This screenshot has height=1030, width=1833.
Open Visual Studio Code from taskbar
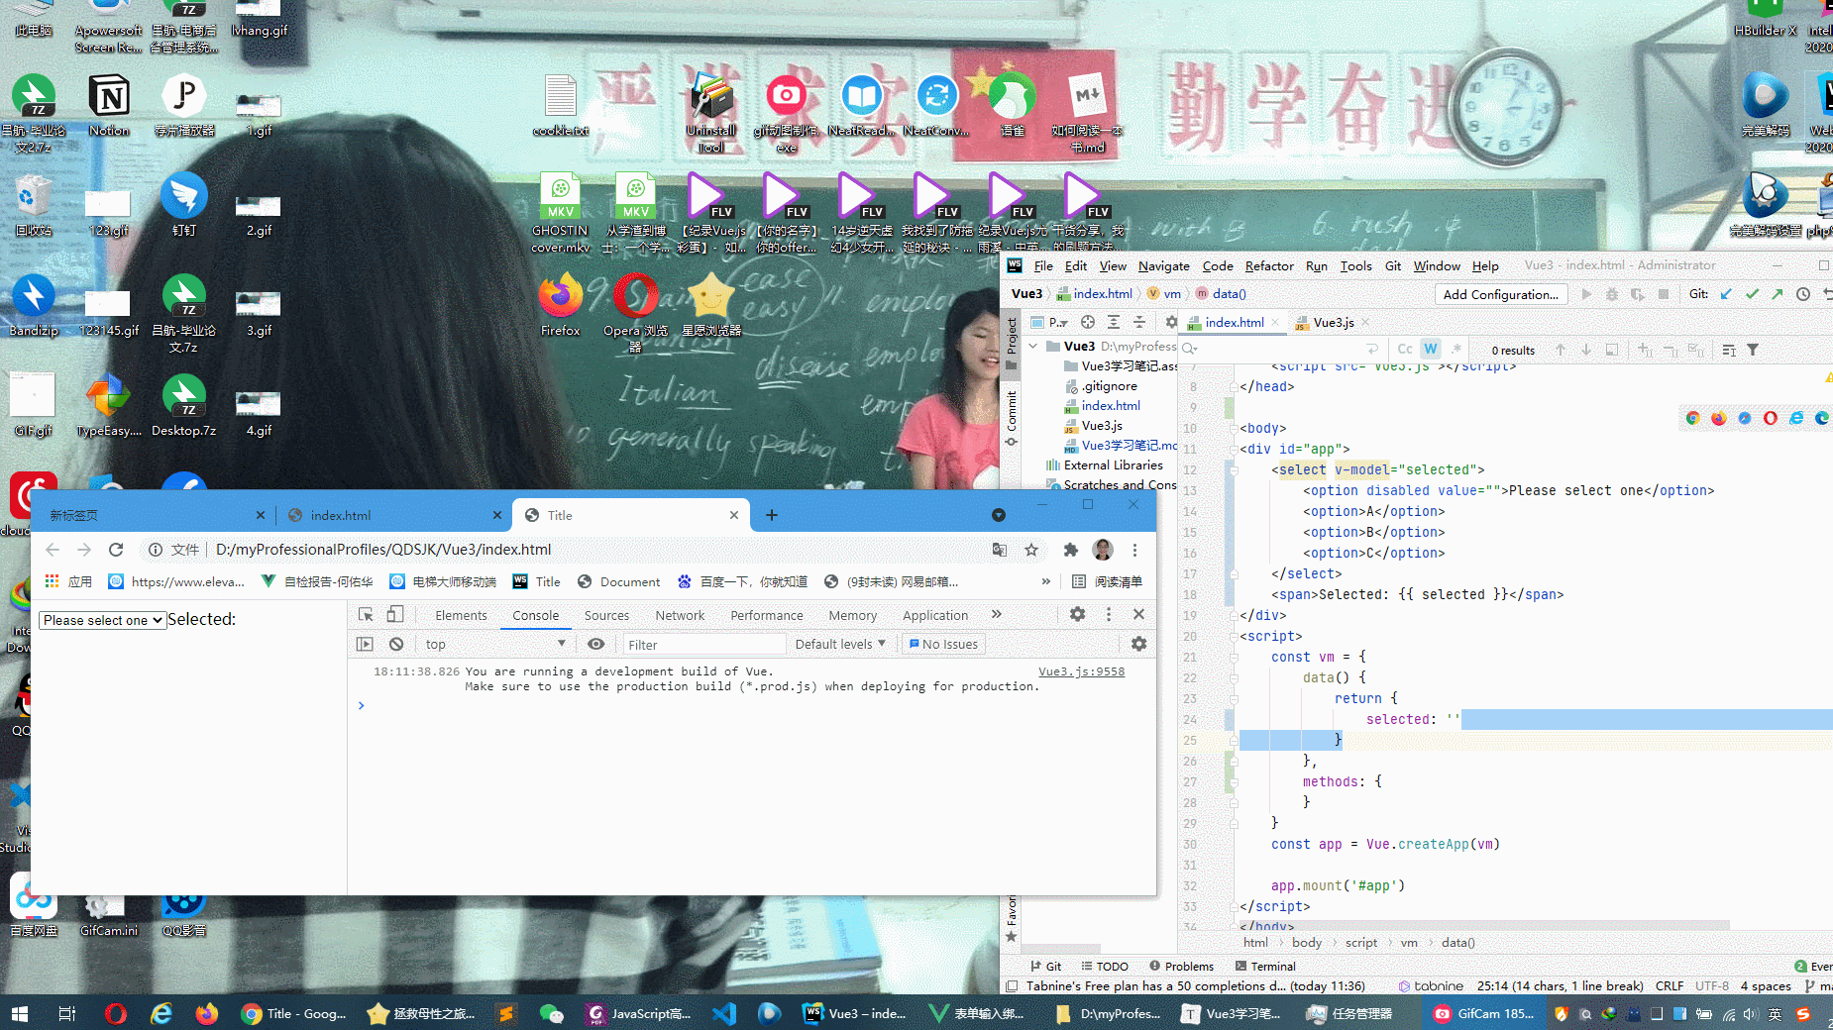click(724, 1013)
